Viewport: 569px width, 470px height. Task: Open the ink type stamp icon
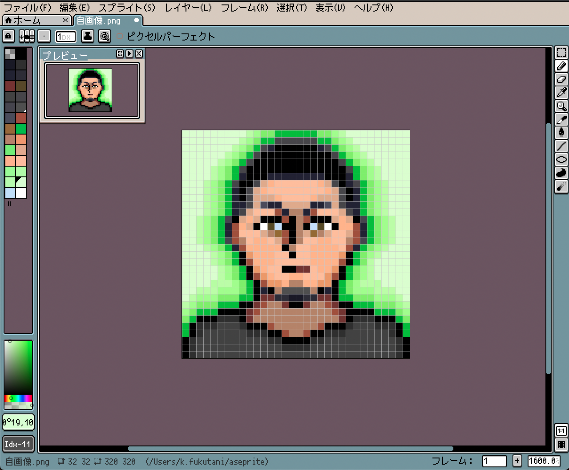[x=88, y=36]
